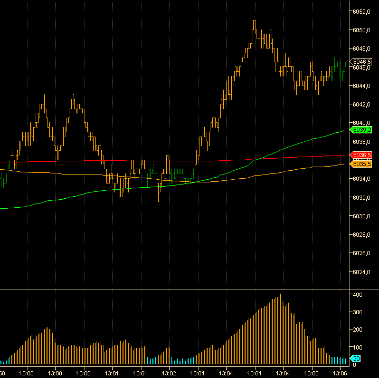Image resolution: width=379 pixels, height=378 pixels.
Task: Click the 6034,0 price axis label
Action: [x=362, y=179]
